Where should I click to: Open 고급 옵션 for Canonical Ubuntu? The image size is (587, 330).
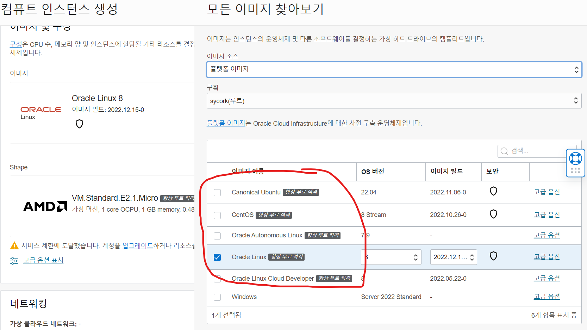[547, 192]
